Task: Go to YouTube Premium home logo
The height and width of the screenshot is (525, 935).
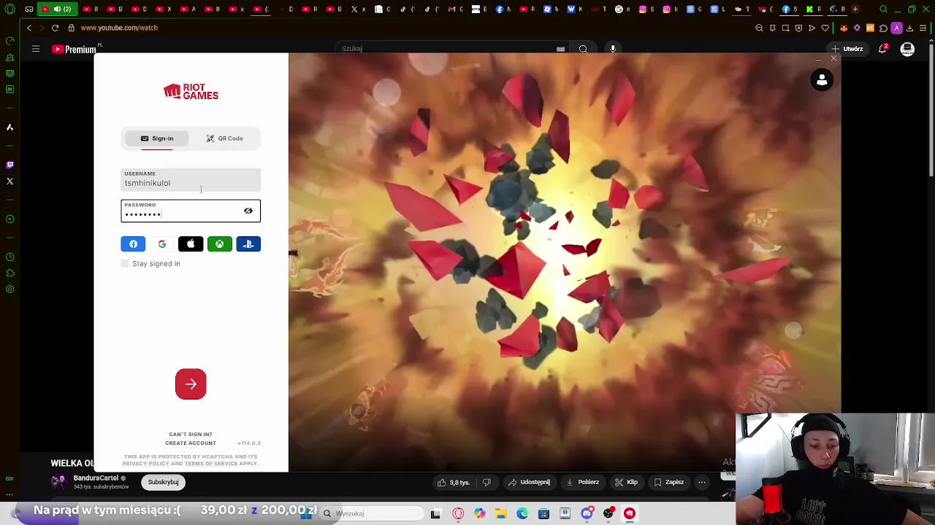Action: [74, 49]
